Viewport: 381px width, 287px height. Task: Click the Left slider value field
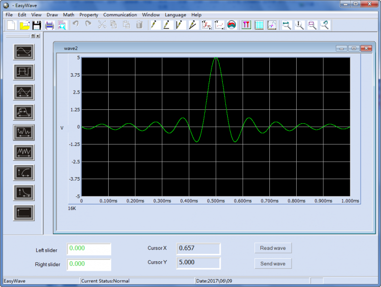(x=89, y=249)
